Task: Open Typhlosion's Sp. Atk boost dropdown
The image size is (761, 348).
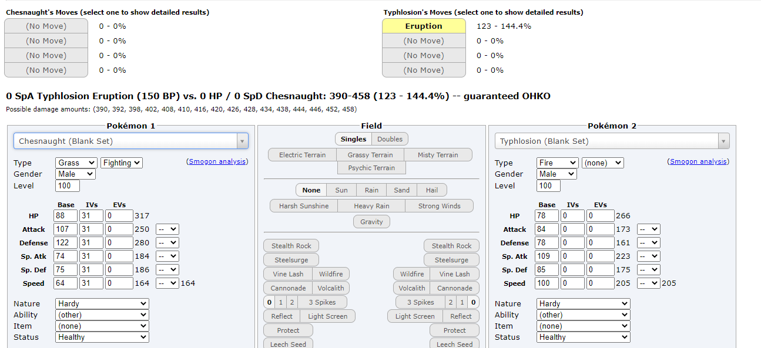Action: tap(649, 256)
